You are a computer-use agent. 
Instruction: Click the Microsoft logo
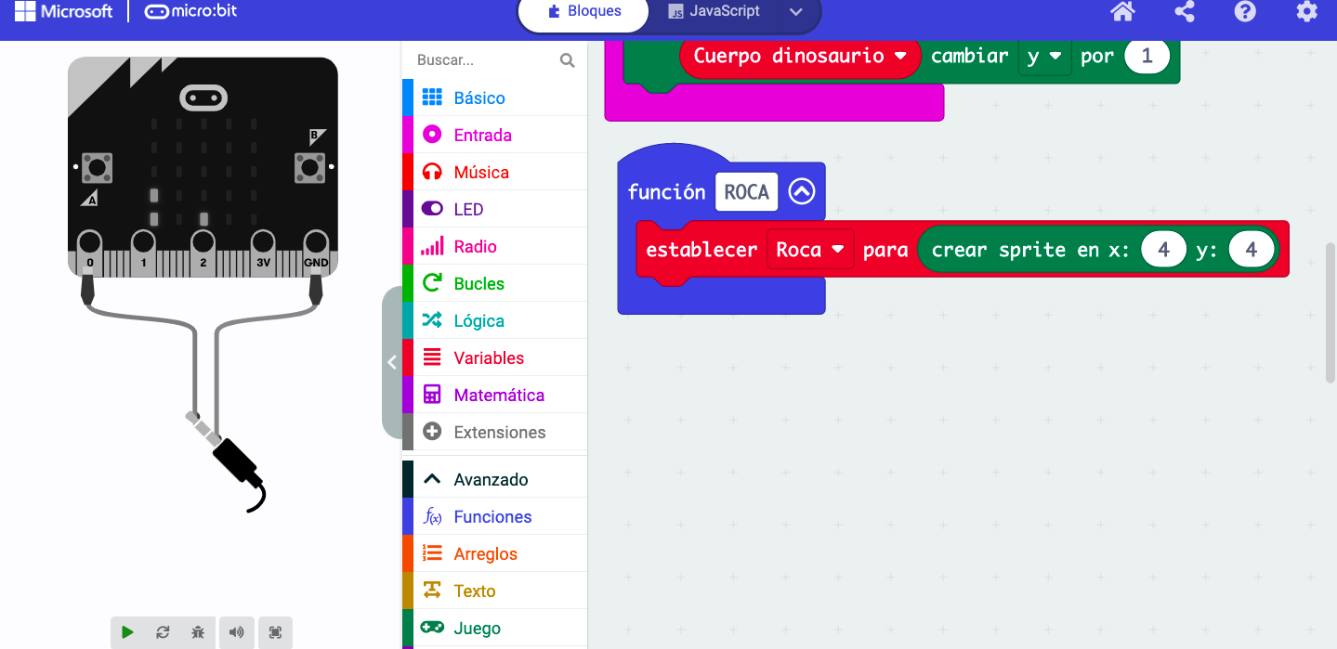click(63, 11)
